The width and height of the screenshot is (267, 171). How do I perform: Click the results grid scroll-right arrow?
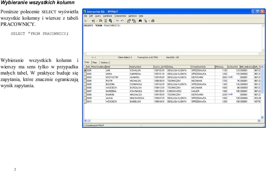(x=259, y=120)
